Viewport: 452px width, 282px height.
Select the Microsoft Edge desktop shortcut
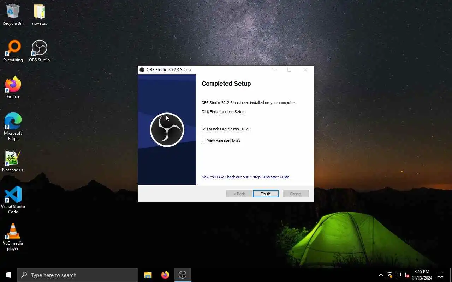click(x=13, y=127)
